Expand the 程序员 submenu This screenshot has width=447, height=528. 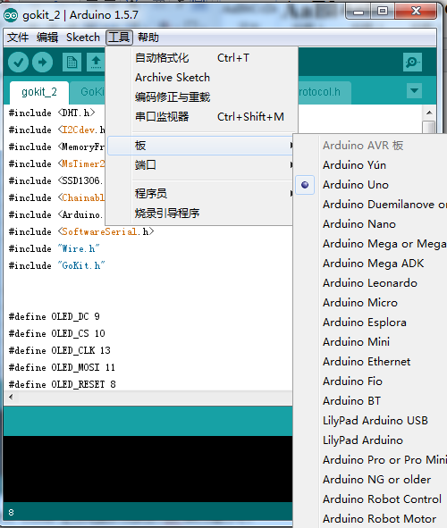[x=200, y=193]
